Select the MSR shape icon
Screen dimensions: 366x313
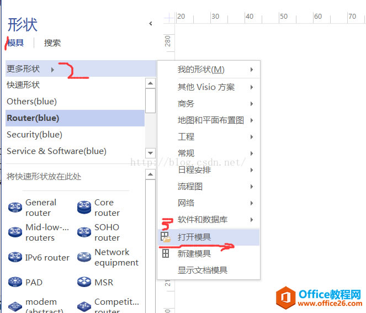click(84, 282)
